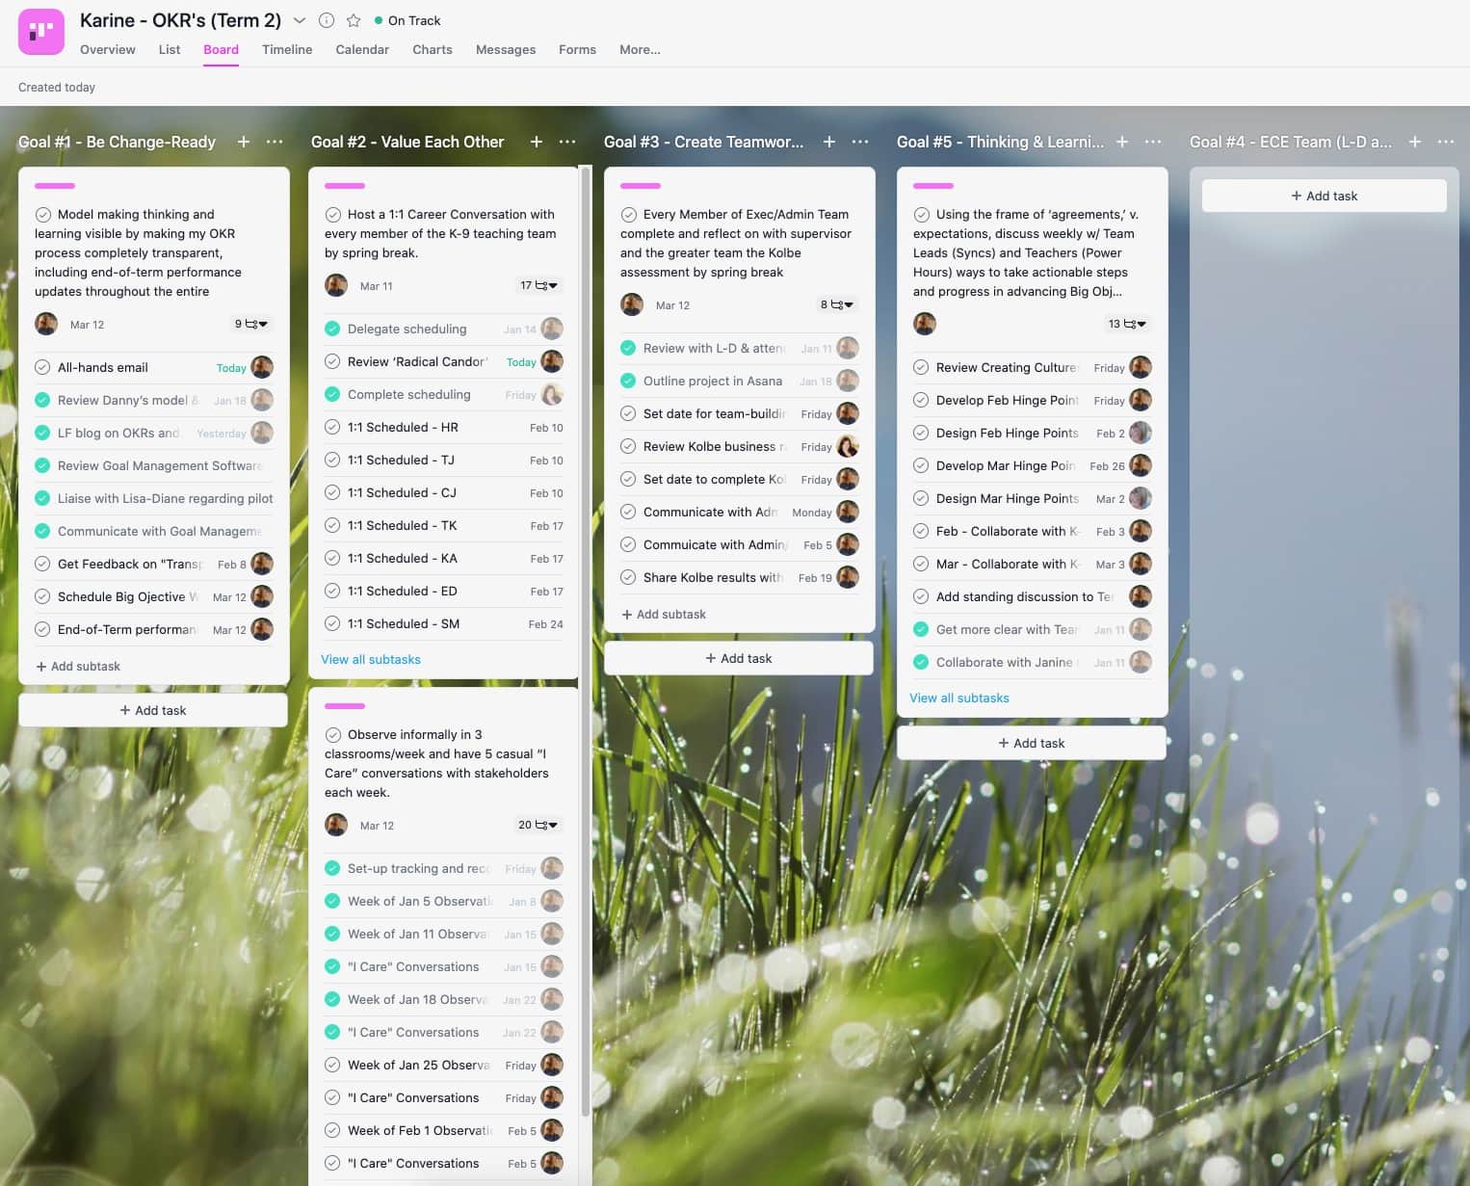Open more options for Goal #2 column
1470x1186 pixels.
567,142
